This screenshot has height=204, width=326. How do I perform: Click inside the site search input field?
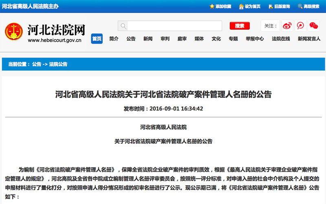[x=174, y=26]
